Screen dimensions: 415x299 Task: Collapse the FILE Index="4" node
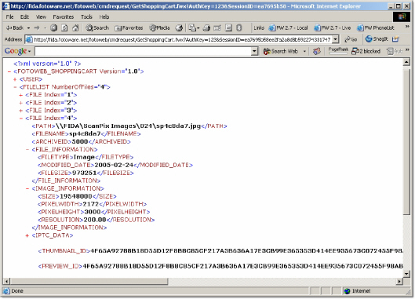coord(21,119)
